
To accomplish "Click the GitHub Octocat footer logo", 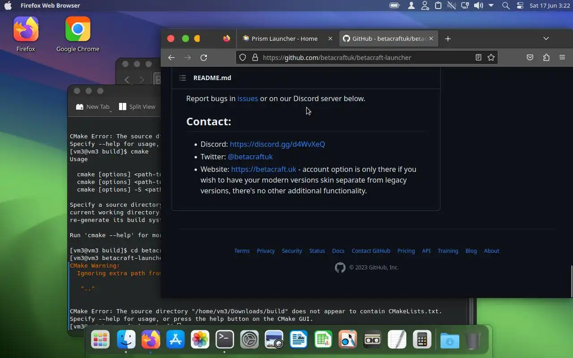I will [x=340, y=268].
